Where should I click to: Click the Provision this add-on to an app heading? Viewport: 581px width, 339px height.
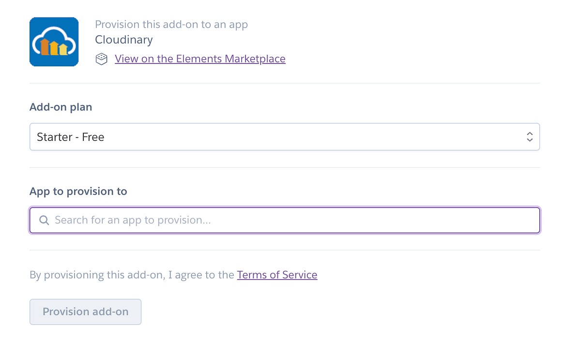(x=171, y=24)
